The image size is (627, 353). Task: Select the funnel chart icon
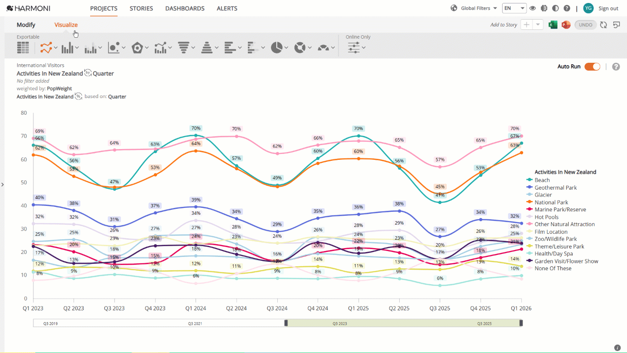184,48
